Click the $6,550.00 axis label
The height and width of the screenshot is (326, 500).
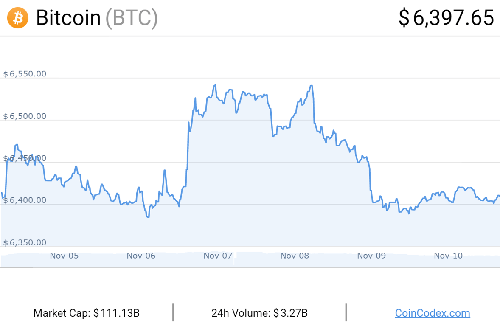(25, 74)
